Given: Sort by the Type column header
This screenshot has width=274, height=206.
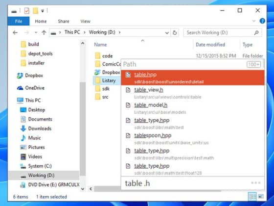Looking at the screenshot, I should click(x=248, y=45).
